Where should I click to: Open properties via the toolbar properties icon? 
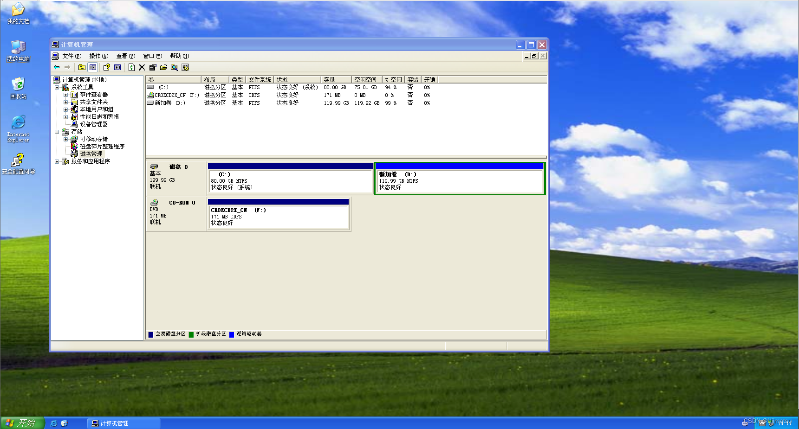click(153, 67)
